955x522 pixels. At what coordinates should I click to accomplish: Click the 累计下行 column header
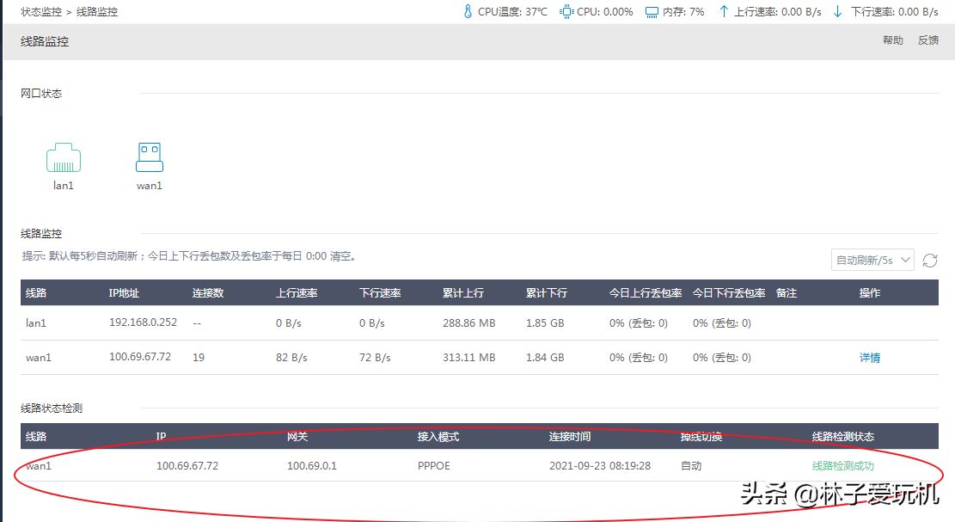pos(547,293)
